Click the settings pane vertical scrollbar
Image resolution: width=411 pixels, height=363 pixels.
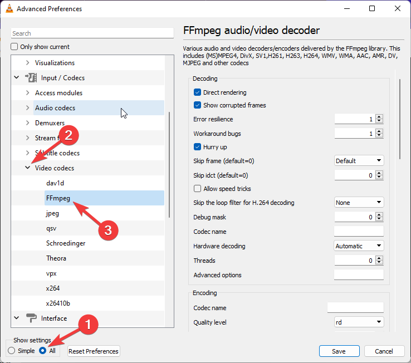(400, 119)
